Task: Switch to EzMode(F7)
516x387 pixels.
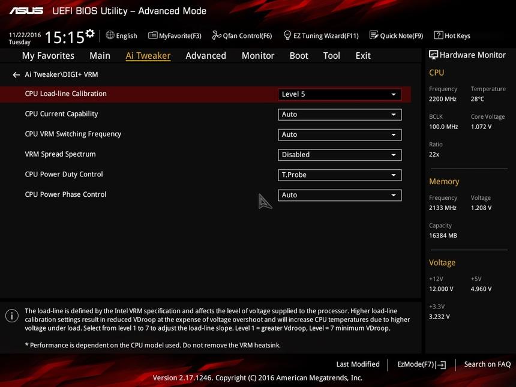Action: point(421,364)
